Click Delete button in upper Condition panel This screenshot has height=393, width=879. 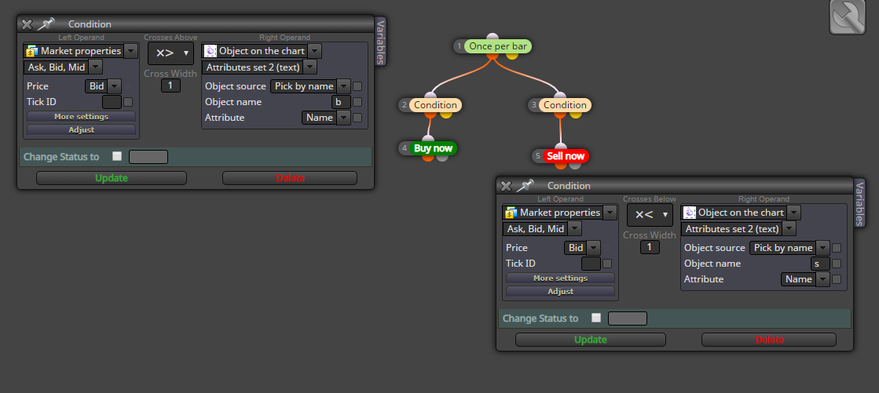pyautogui.click(x=290, y=178)
